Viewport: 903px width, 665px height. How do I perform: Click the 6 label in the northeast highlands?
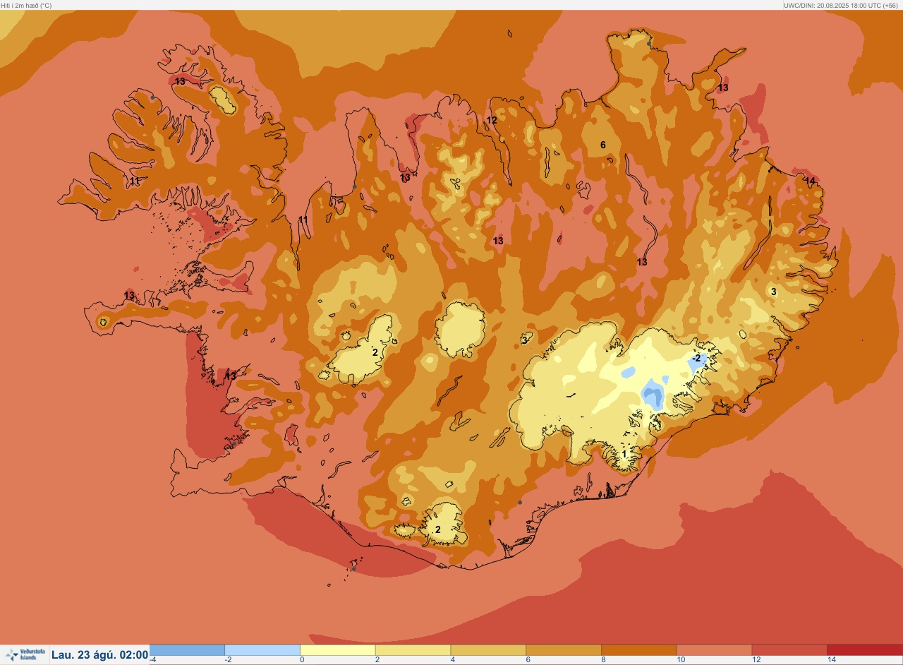(602, 145)
